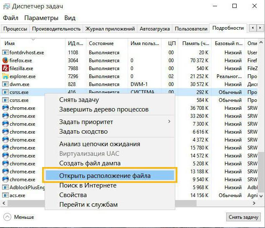The image size is (265, 228).
Task: Select the filezilla.exe process name
Action: coord(21,68)
